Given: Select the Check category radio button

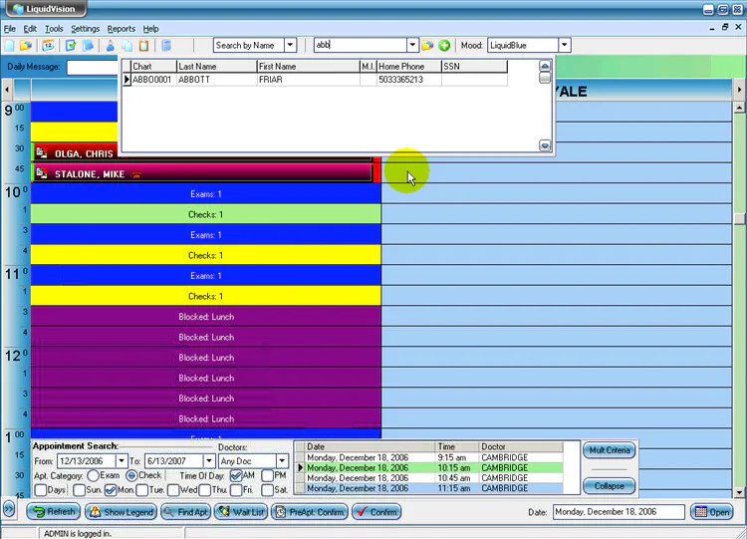Looking at the screenshot, I should tap(131, 475).
